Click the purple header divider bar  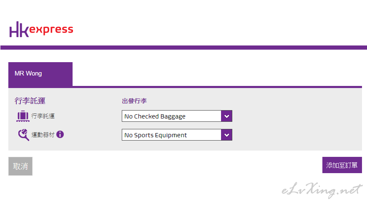click(x=183, y=48)
